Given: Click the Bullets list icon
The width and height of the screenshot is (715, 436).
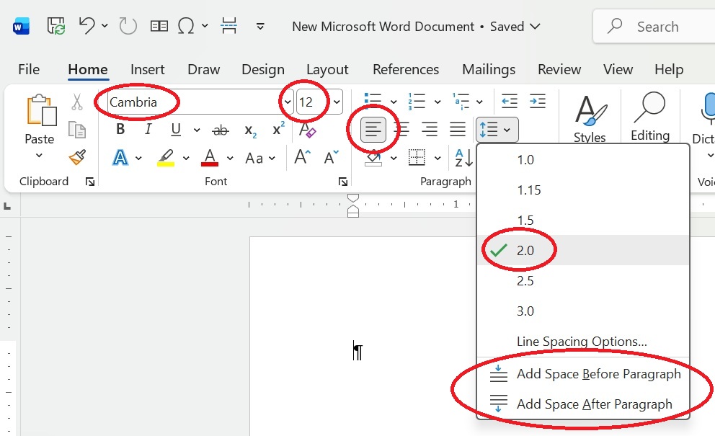Looking at the screenshot, I should [x=373, y=100].
